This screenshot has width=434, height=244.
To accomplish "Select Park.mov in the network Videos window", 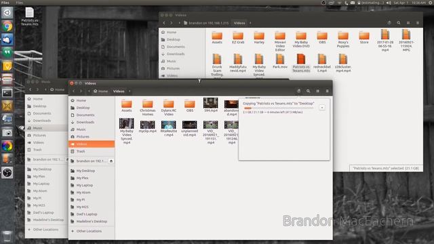I will 280,61.
